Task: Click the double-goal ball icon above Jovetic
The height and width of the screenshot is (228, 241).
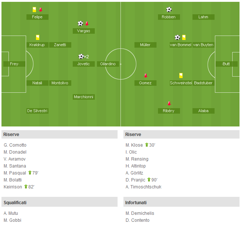Action: [x=84, y=56]
